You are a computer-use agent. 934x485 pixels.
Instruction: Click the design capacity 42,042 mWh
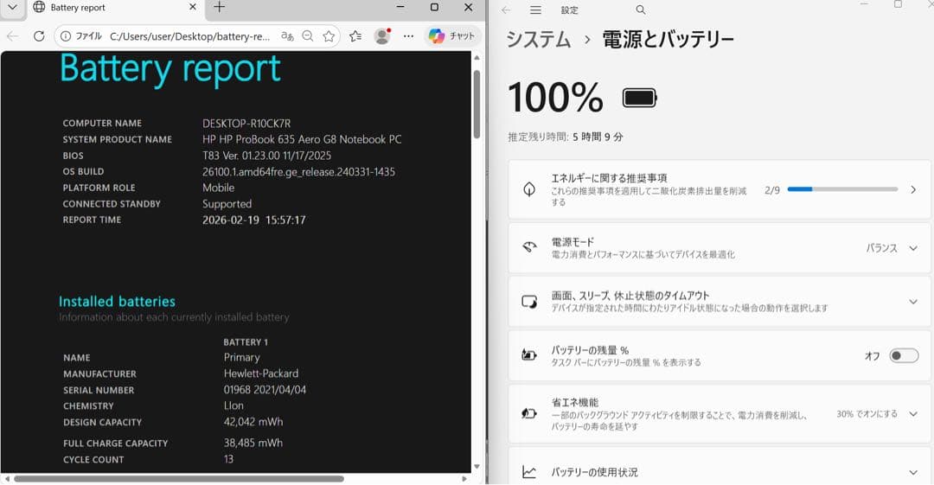pos(253,422)
